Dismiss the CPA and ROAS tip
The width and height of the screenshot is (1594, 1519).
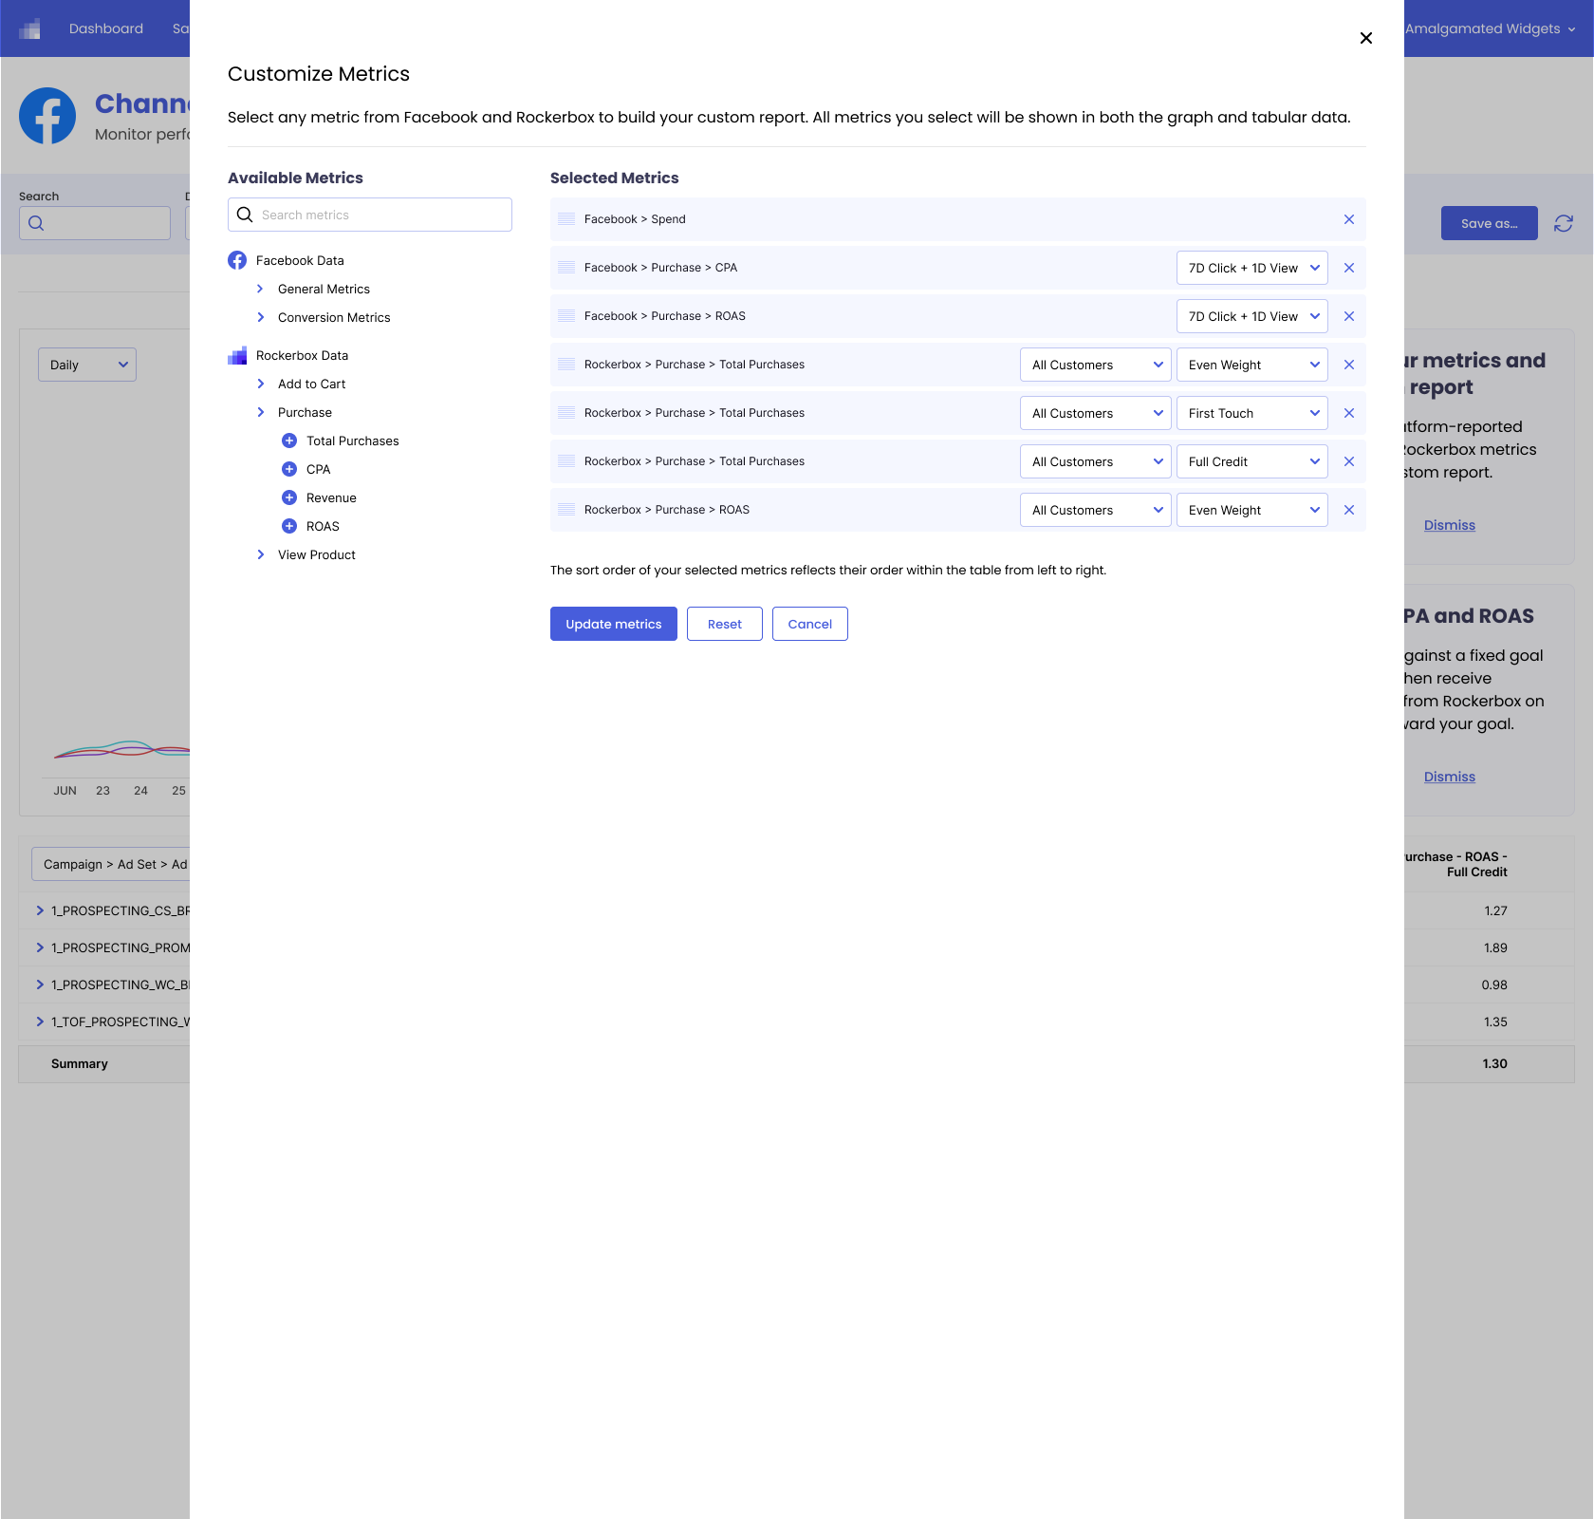1450,777
